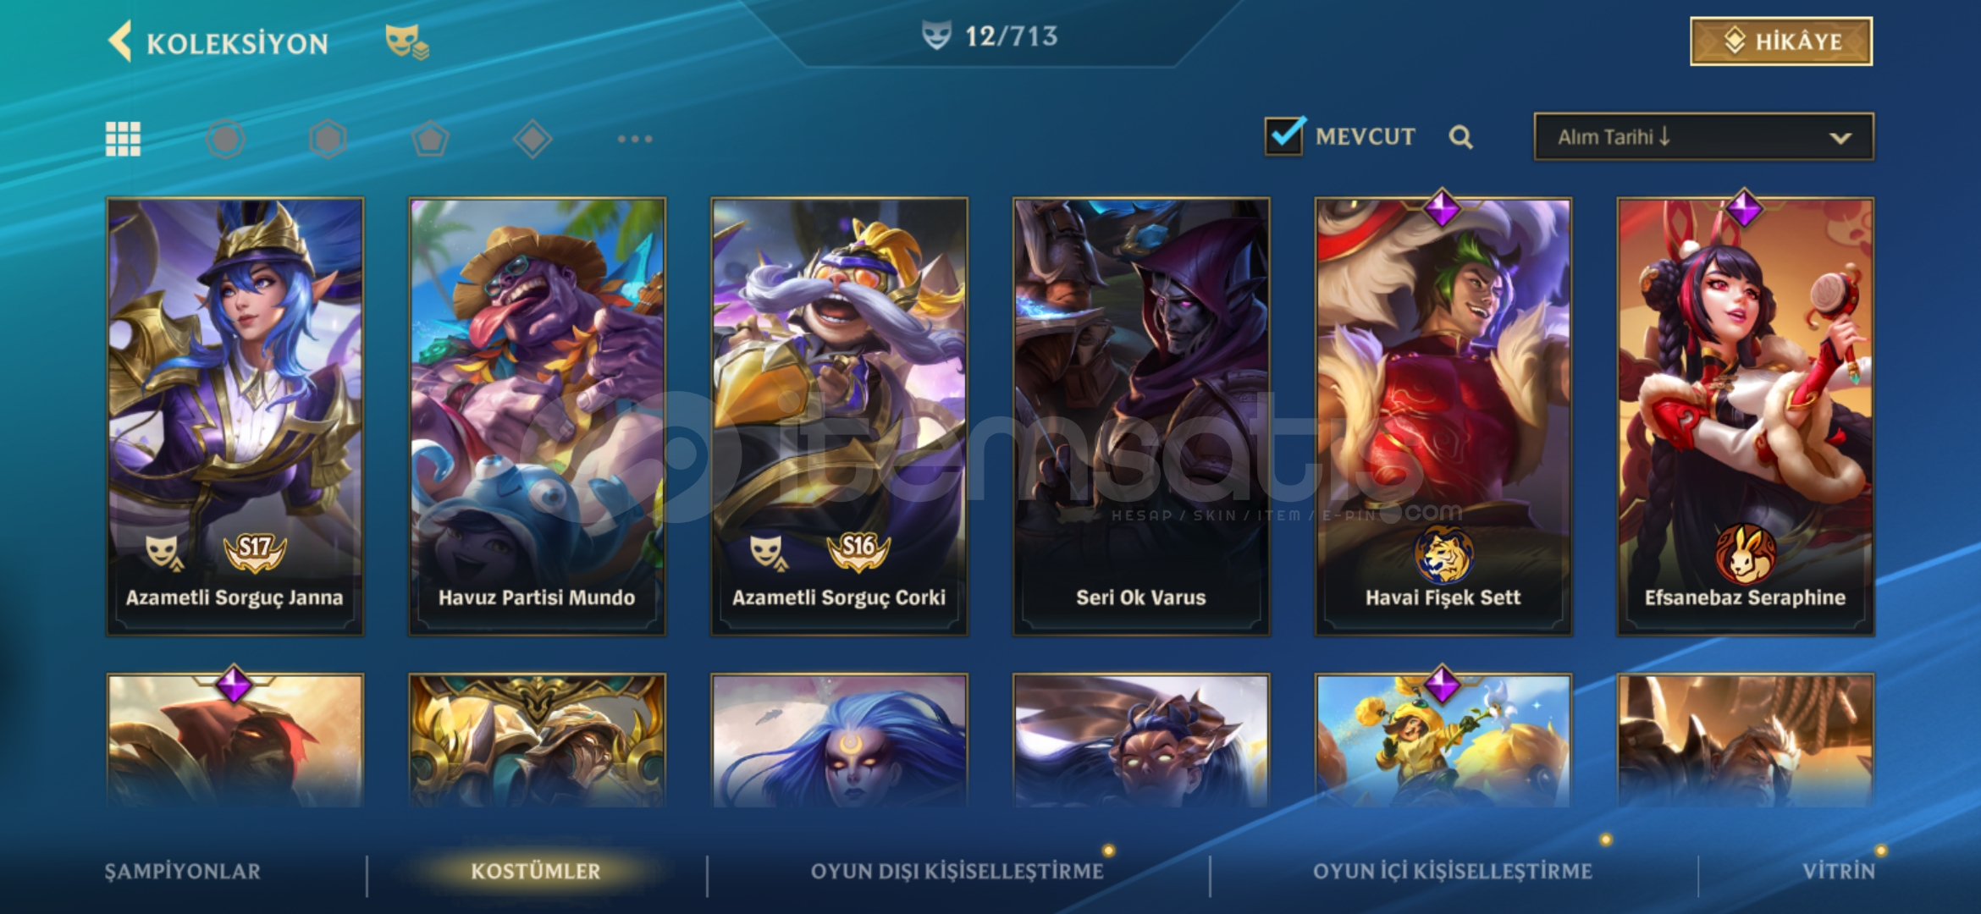The image size is (1981, 914).
Task: Select the Efsanebaz Seraphine skin card
Action: tap(1745, 416)
